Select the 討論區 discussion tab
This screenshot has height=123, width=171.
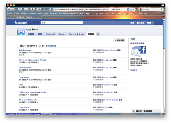coord(91,34)
